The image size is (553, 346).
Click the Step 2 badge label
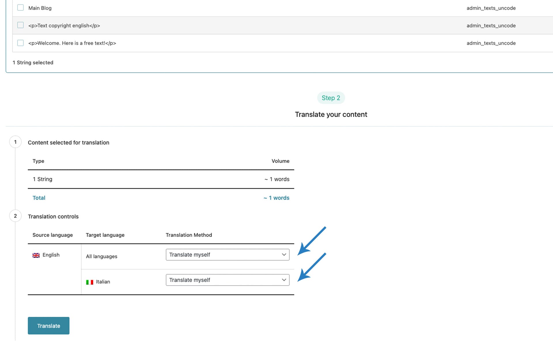(x=331, y=98)
